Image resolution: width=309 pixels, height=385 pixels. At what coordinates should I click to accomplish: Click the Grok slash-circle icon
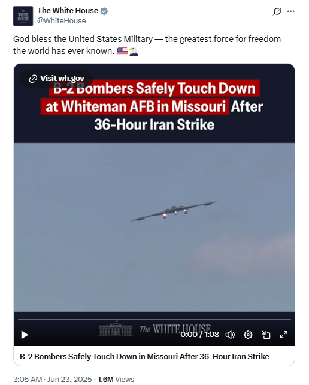(277, 11)
